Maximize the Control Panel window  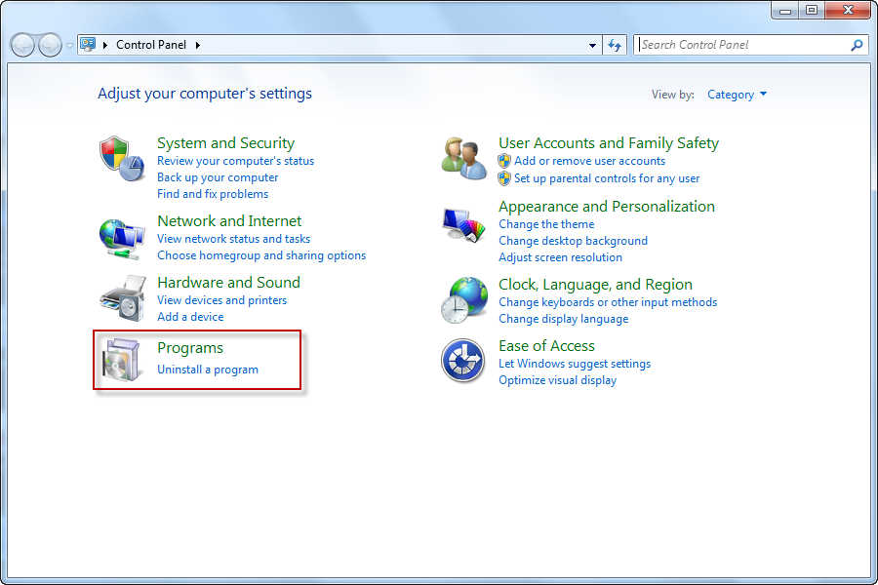coord(812,10)
